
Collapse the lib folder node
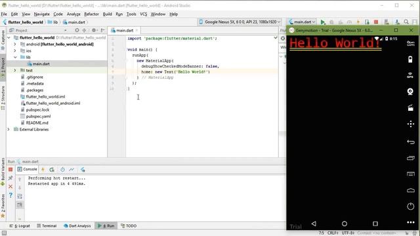click(x=15, y=57)
